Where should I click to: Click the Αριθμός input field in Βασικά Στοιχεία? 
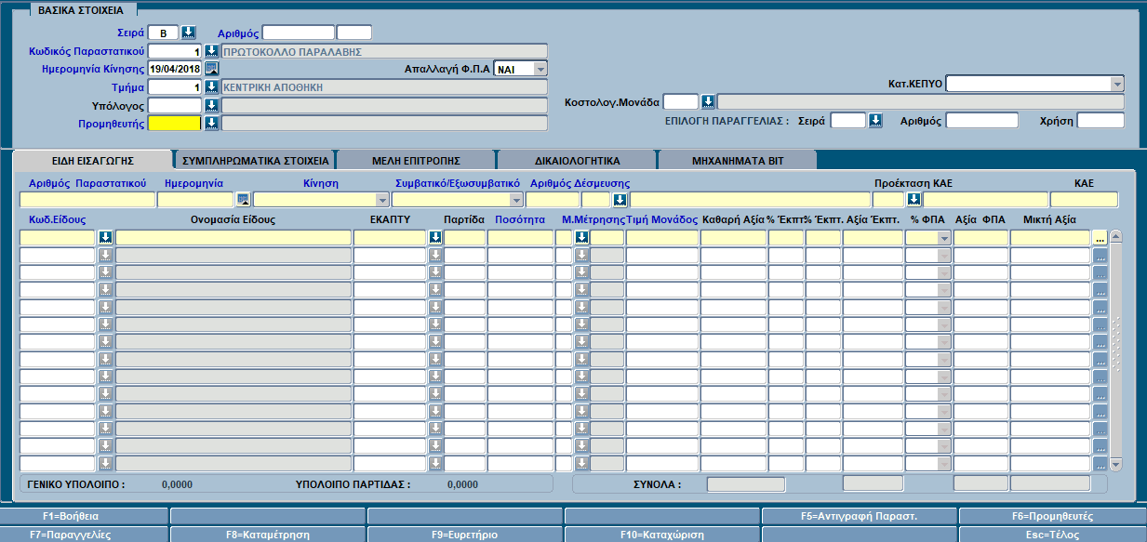pyautogui.click(x=298, y=33)
